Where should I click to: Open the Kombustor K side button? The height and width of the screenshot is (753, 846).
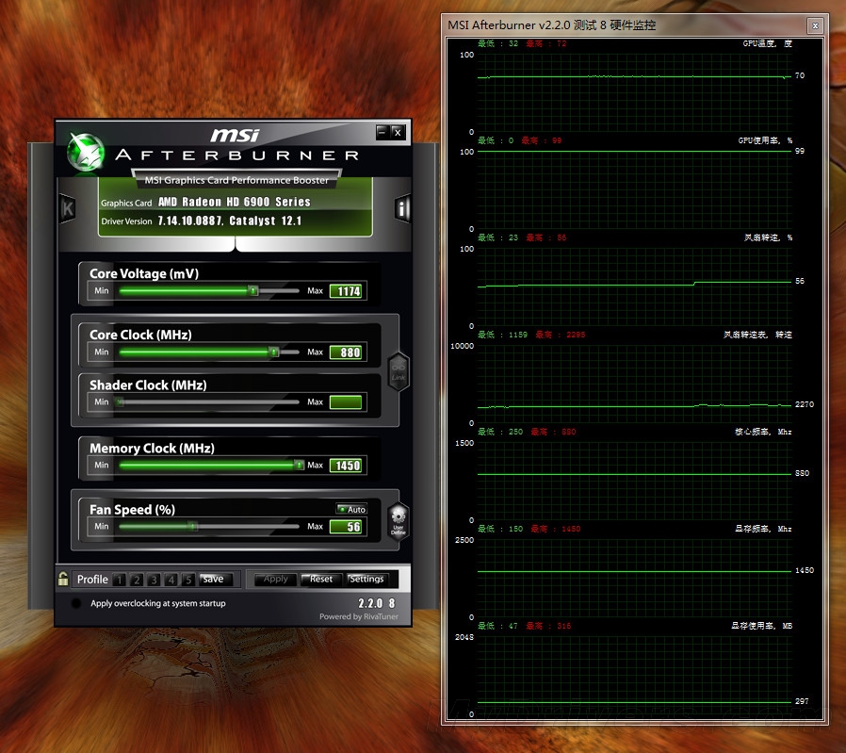point(68,208)
